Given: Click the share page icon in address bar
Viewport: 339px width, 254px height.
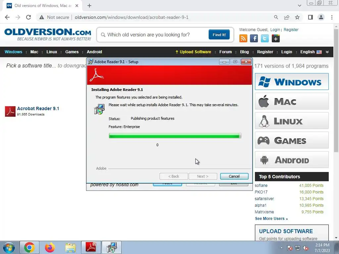Looking at the screenshot, I should pyautogui.click(x=287, y=17).
